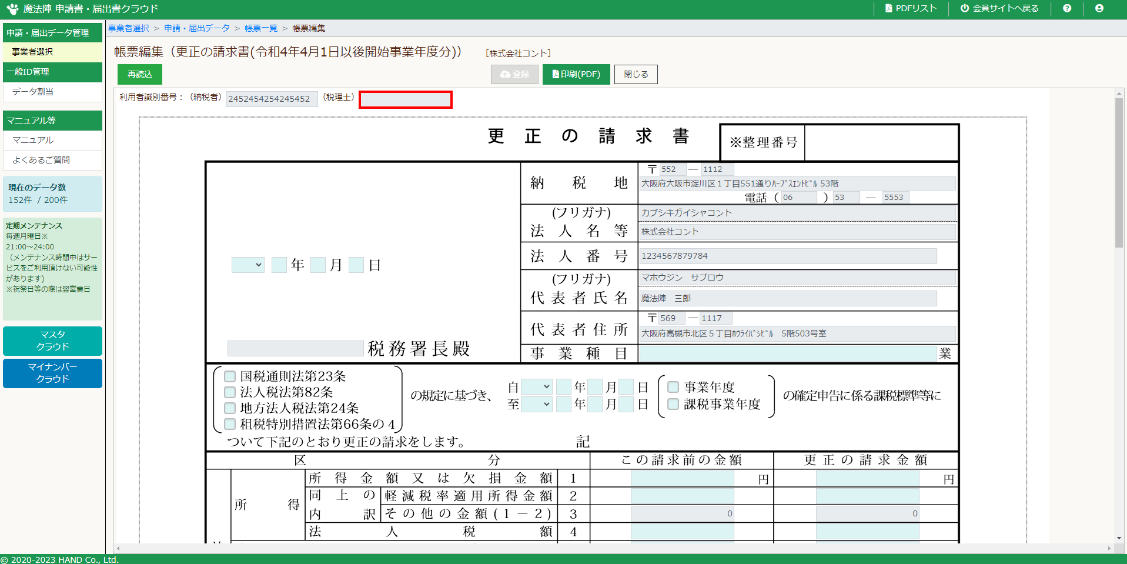Screen dimensions: 1127x564
Task: Open the 至 row year era dropdown
Action: click(x=537, y=405)
